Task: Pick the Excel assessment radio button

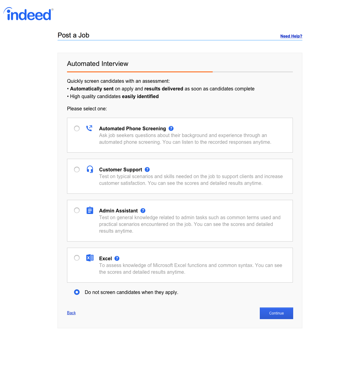Action: 77,258
